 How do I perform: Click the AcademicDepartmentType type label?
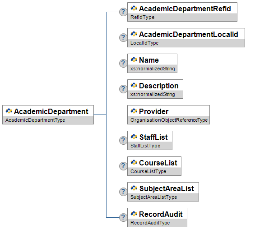tap(35, 120)
